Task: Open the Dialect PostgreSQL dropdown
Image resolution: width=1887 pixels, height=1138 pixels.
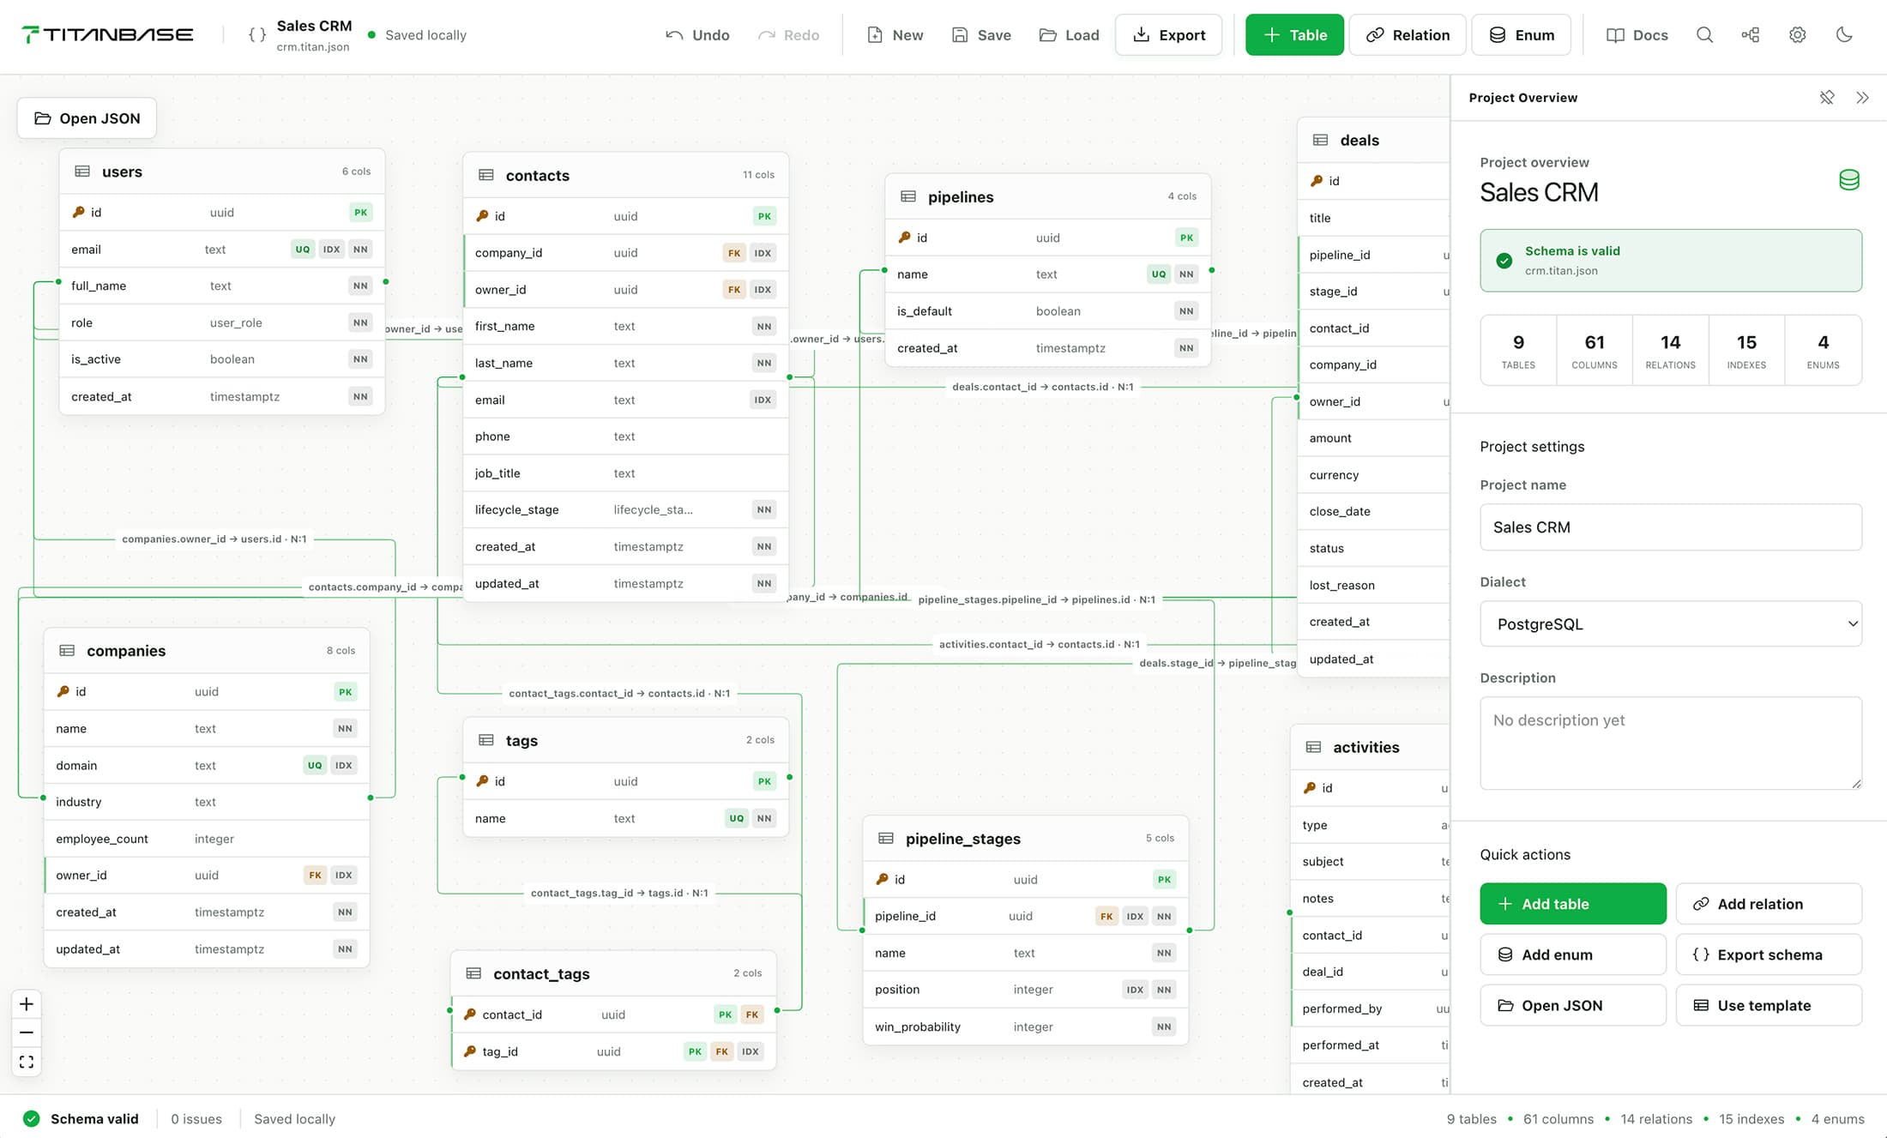Action: pyautogui.click(x=1671, y=623)
